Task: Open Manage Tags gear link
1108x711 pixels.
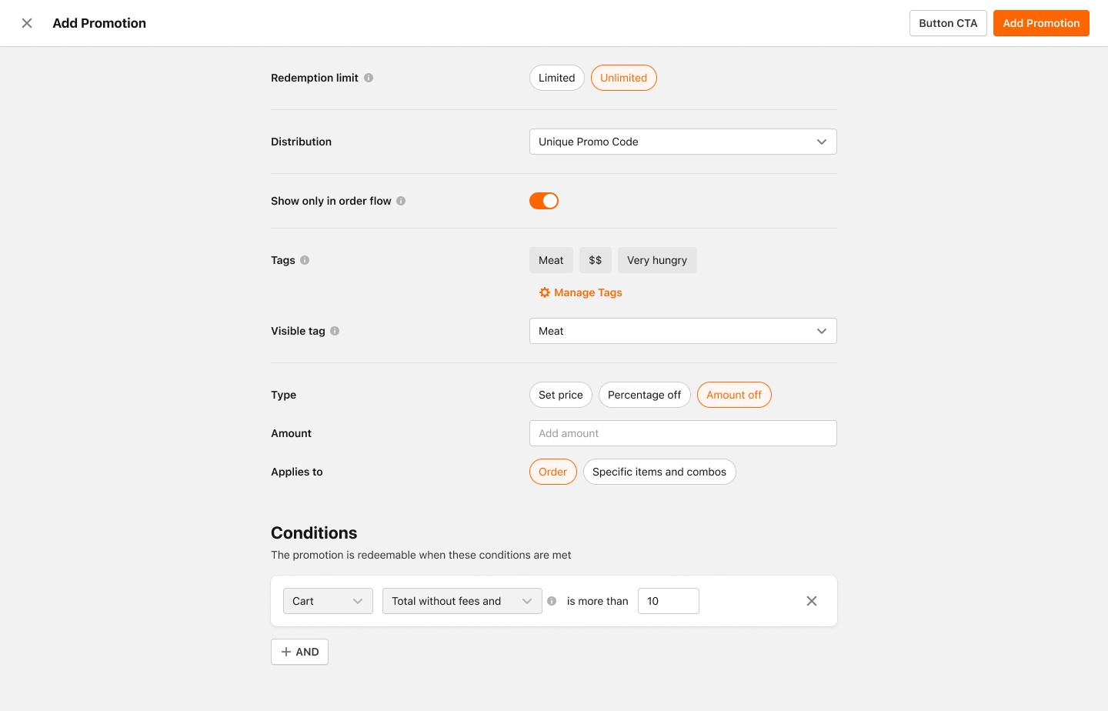Action: pyautogui.click(x=581, y=292)
